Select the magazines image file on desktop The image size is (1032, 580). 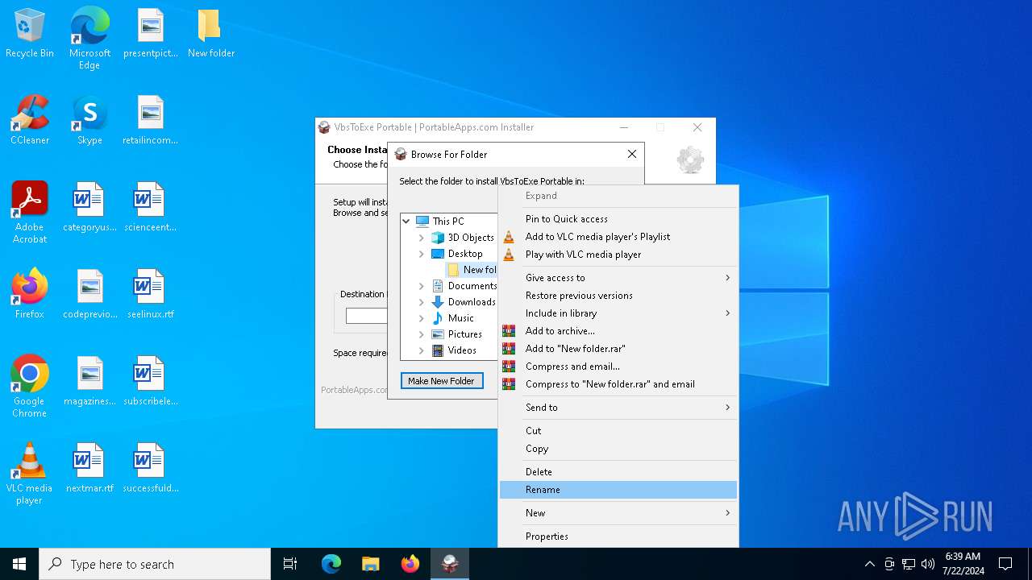89,382
